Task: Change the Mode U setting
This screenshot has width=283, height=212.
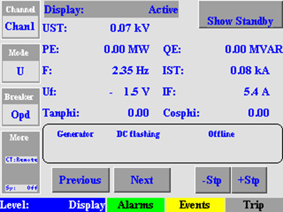Action: (x=20, y=71)
